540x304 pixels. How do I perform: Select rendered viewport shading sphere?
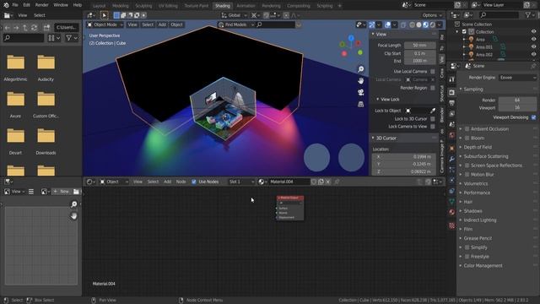tap(433, 24)
